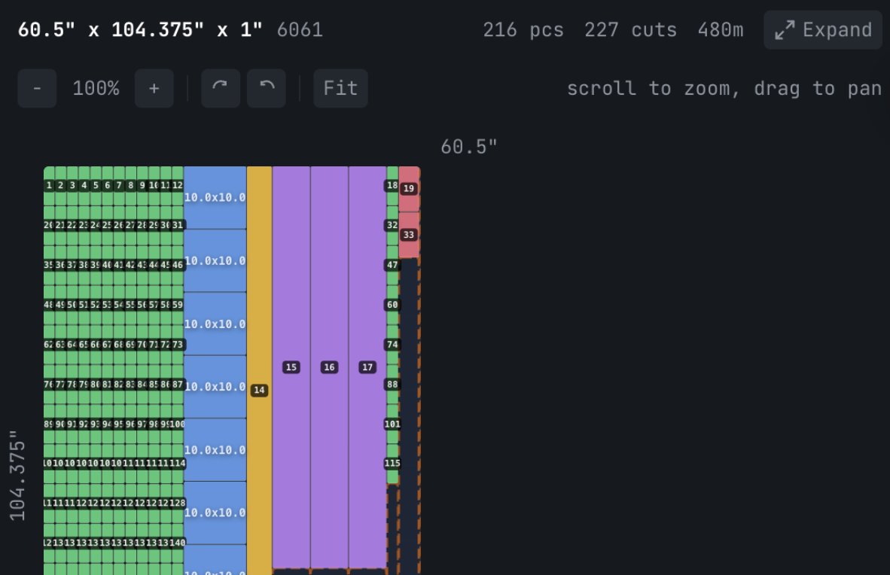
Task: Select the yellow piece labeled 14
Action: 259,370
